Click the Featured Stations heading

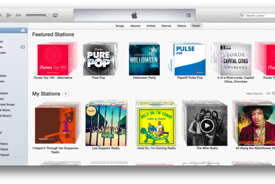click(x=53, y=34)
